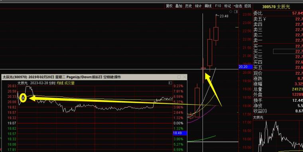Select the 300570 太辰光 stock title
Image resolution: width=303 pixels, height=152 pixels.
[x=276, y=7]
